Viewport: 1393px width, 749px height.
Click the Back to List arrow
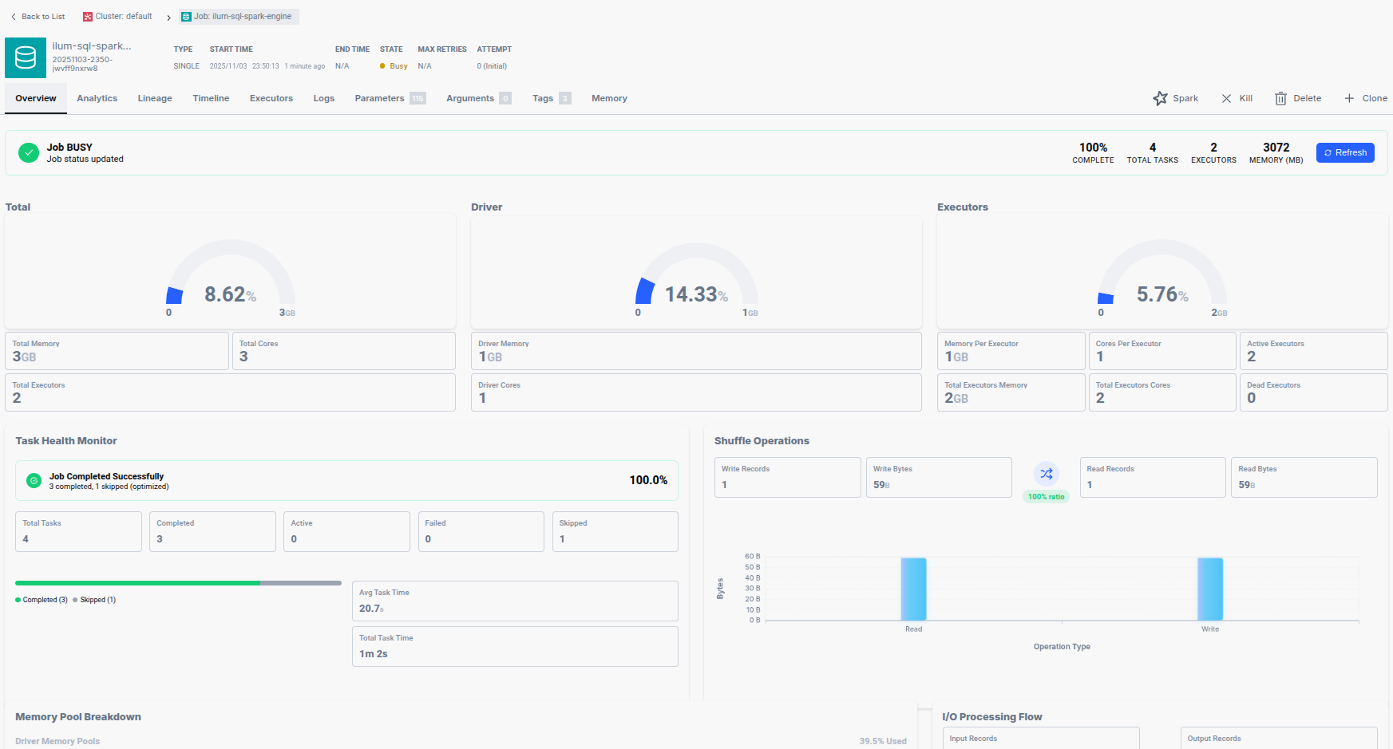(x=14, y=17)
